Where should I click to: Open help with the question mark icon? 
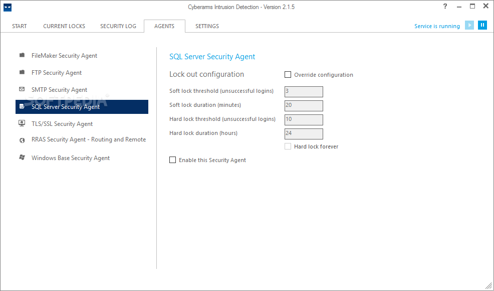click(445, 7)
